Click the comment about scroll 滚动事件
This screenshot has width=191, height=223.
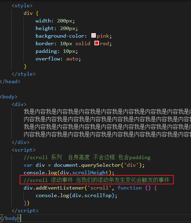point(97,180)
